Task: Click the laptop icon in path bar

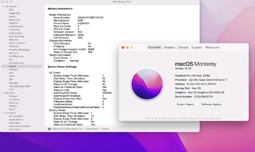Action: click(x=49, y=129)
